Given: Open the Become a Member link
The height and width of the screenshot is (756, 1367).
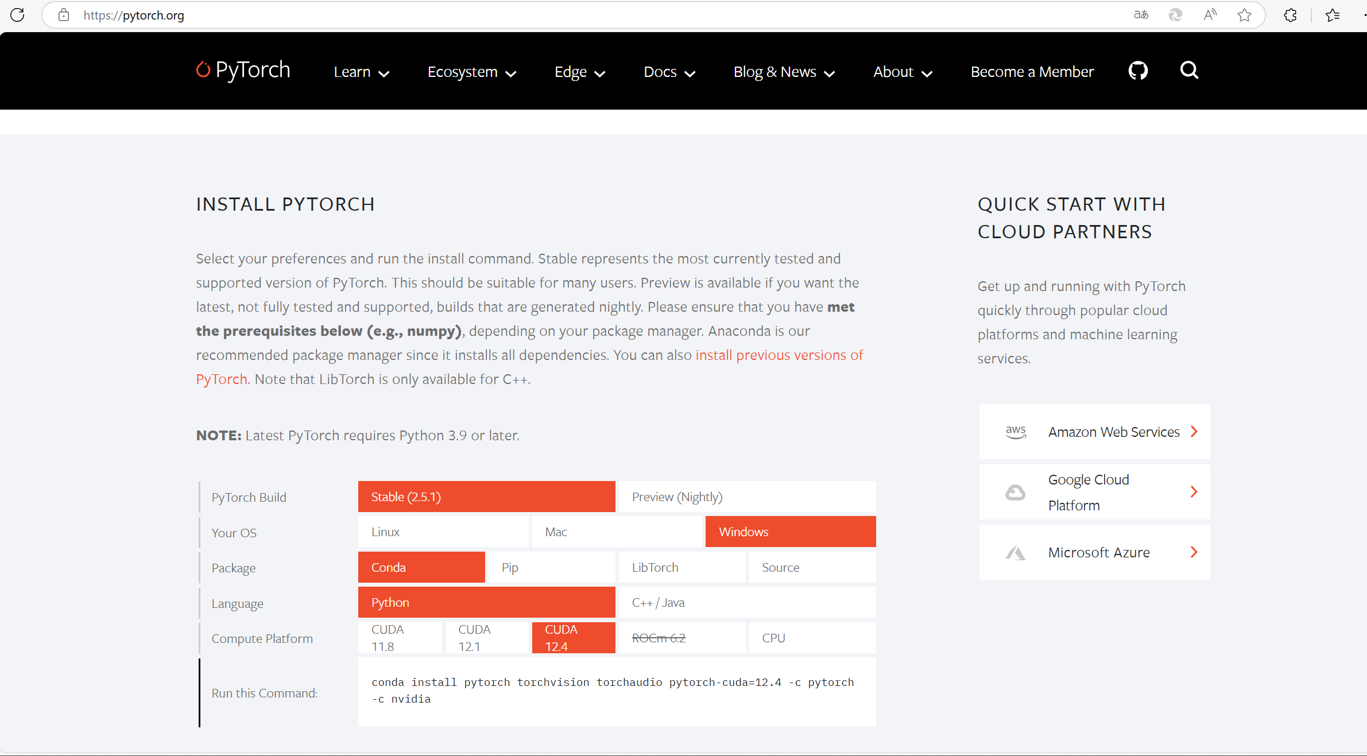Looking at the screenshot, I should coord(1032,72).
